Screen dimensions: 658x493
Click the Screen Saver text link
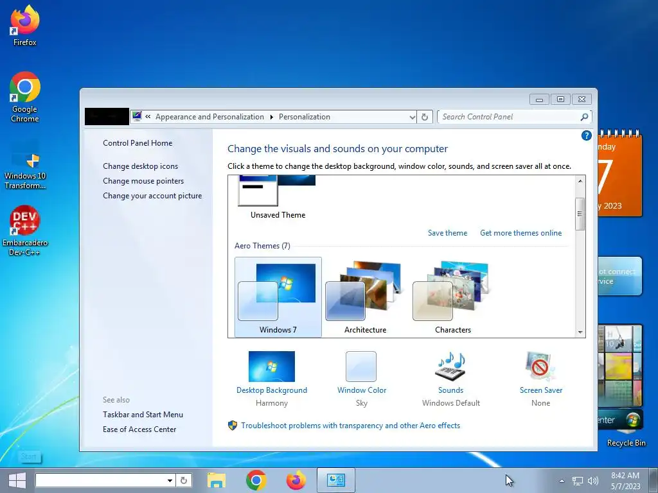click(x=541, y=390)
